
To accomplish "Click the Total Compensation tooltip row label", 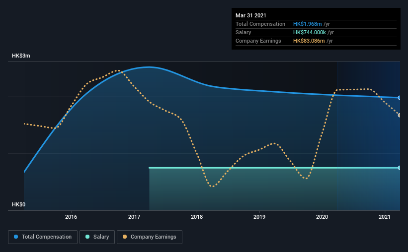I will tap(260, 24).
